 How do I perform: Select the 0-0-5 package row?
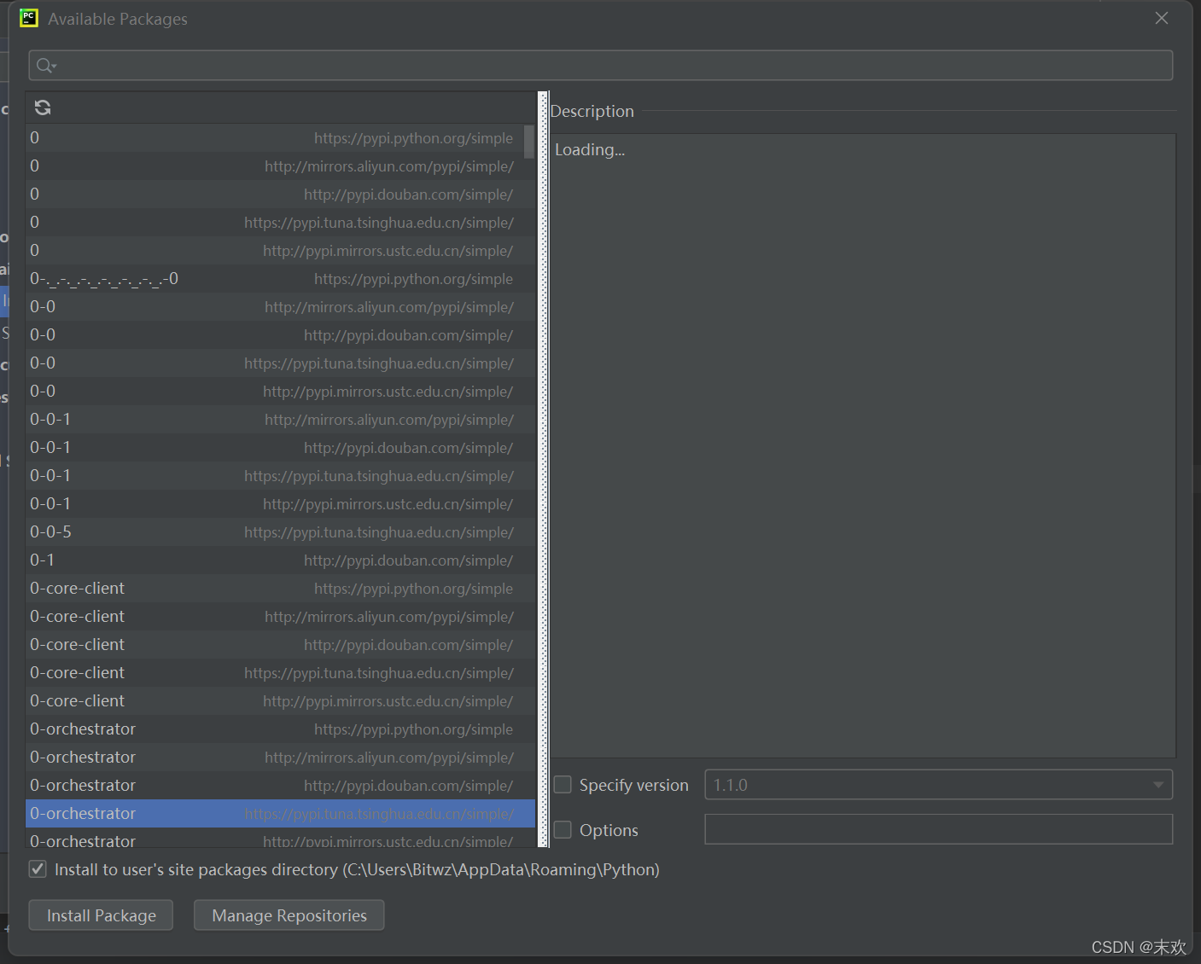(x=281, y=531)
